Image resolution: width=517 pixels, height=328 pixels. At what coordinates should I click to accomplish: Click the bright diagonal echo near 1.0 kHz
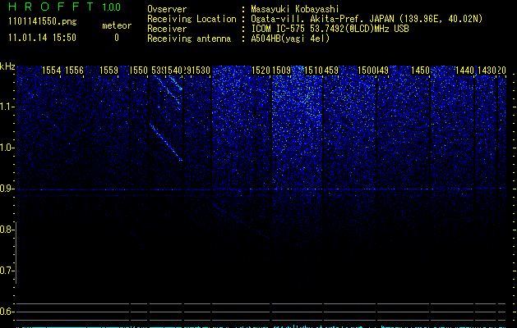[x=166, y=143]
